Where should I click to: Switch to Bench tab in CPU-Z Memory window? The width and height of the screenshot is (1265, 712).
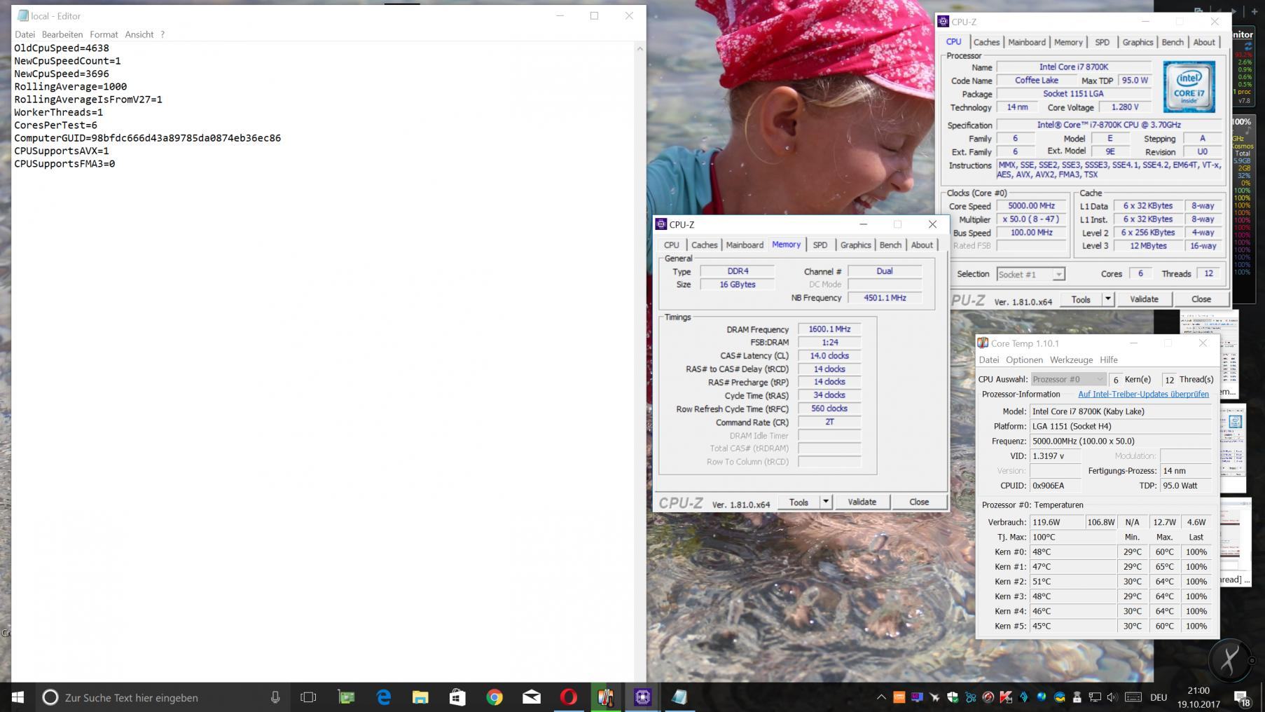pyautogui.click(x=890, y=245)
